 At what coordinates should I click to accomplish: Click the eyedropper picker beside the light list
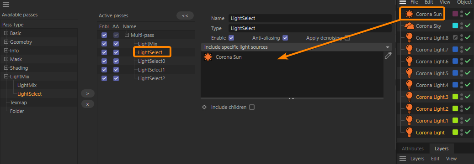pos(388,56)
